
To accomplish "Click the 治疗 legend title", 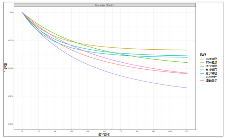I will [203, 55].
